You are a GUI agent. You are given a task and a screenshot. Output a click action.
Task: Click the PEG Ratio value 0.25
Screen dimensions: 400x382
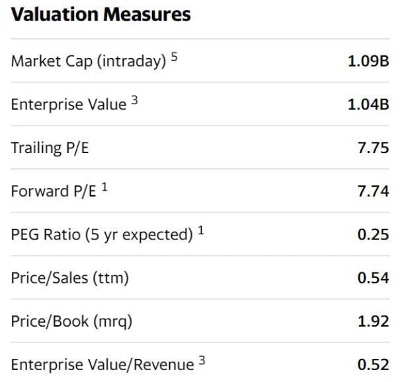[373, 234]
